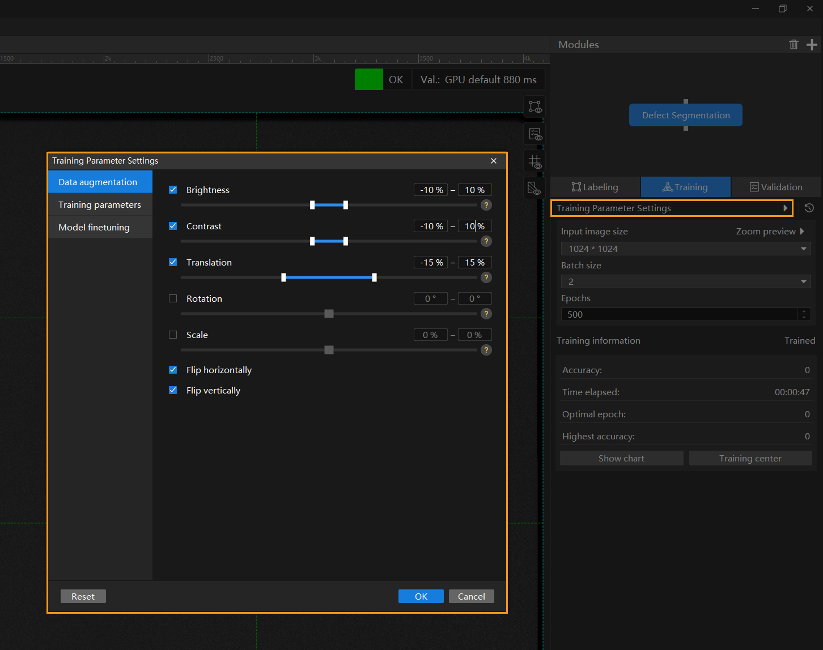
Task: Click Contrast slider right handle
Action: click(346, 241)
